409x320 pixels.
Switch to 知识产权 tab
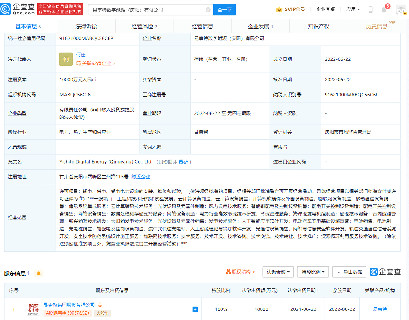[x=318, y=26]
